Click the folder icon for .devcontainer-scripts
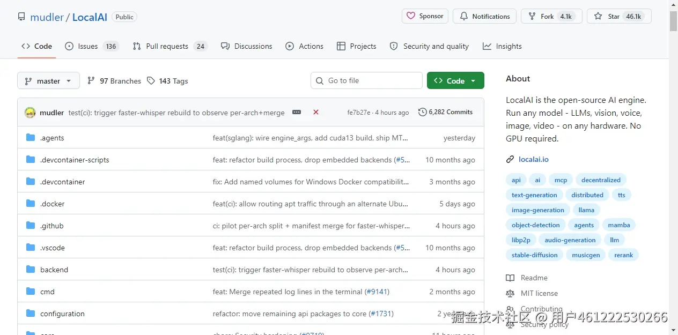Viewport: 678px width, 335px height. coord(31,160)
